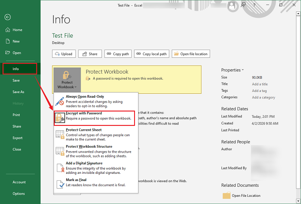Click the Protect Current Sheet grid-lock icon

[60, 134]
